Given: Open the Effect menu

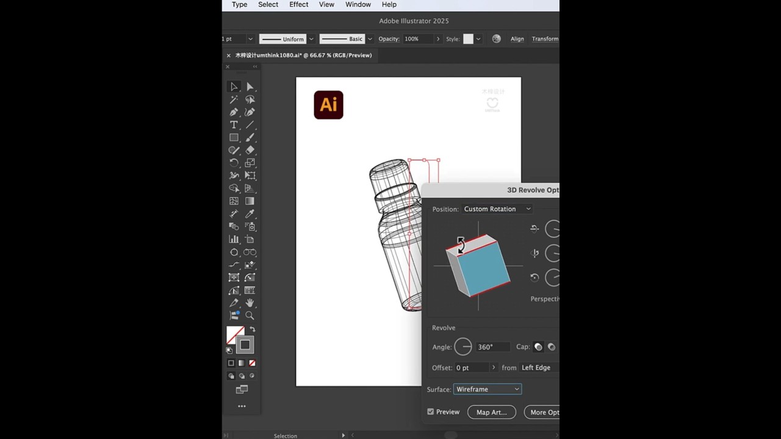Looking at the screenshot, I should (299, 4).
